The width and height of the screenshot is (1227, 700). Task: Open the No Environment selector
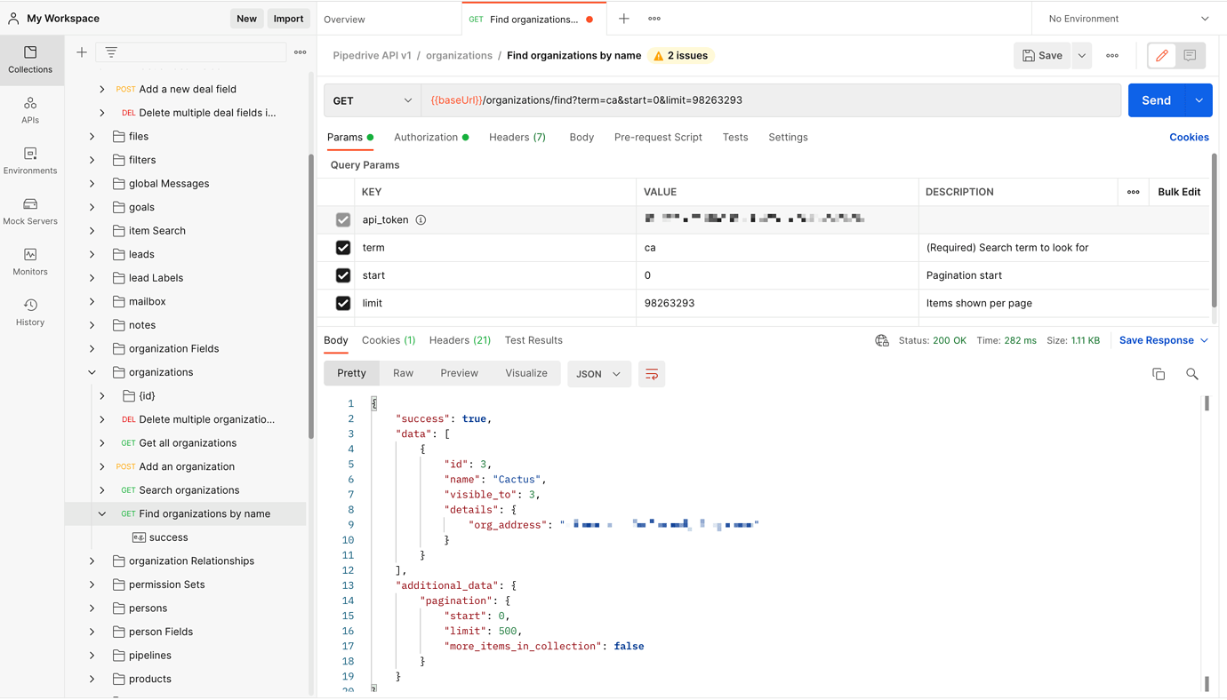click(1127, 18)
